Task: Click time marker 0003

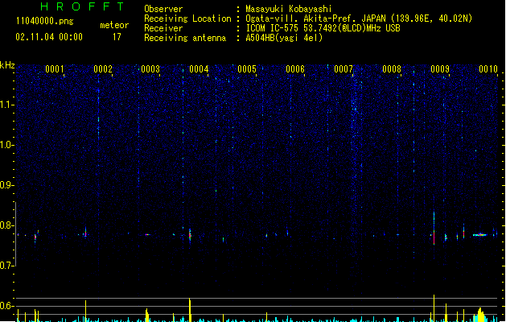Action: point(150,69)
